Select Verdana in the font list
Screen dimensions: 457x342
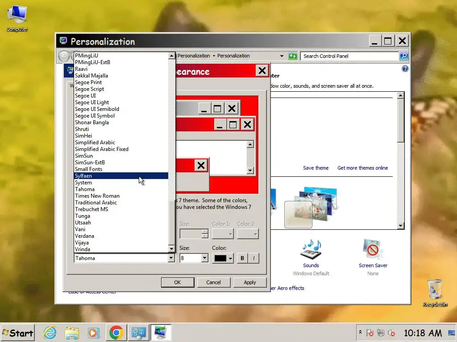[x=121, y=236]
